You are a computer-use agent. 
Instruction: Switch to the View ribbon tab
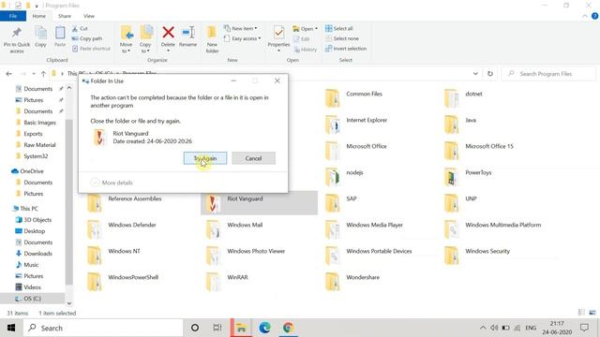tap(89, 16)
